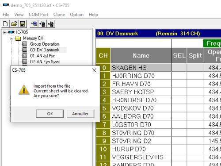Open the View menu
The image size is (221, 166).
coord(19,15)
